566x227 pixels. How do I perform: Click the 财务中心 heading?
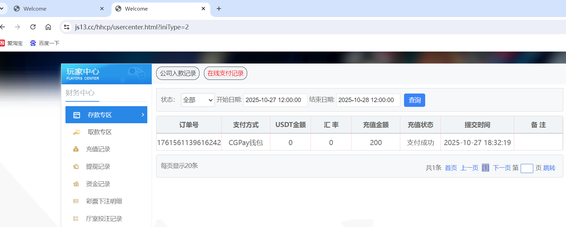[x=80, y=93]
